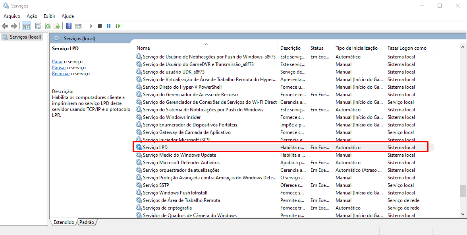Screen dimensions: 467x235
Task: Select Serviços (local) in the left tree
Action: point(25,37)
